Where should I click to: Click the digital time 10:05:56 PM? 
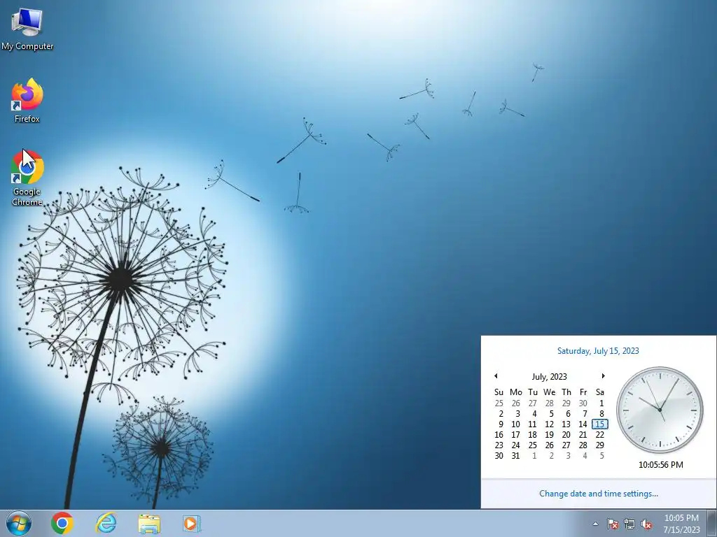[x=661, y=465]
